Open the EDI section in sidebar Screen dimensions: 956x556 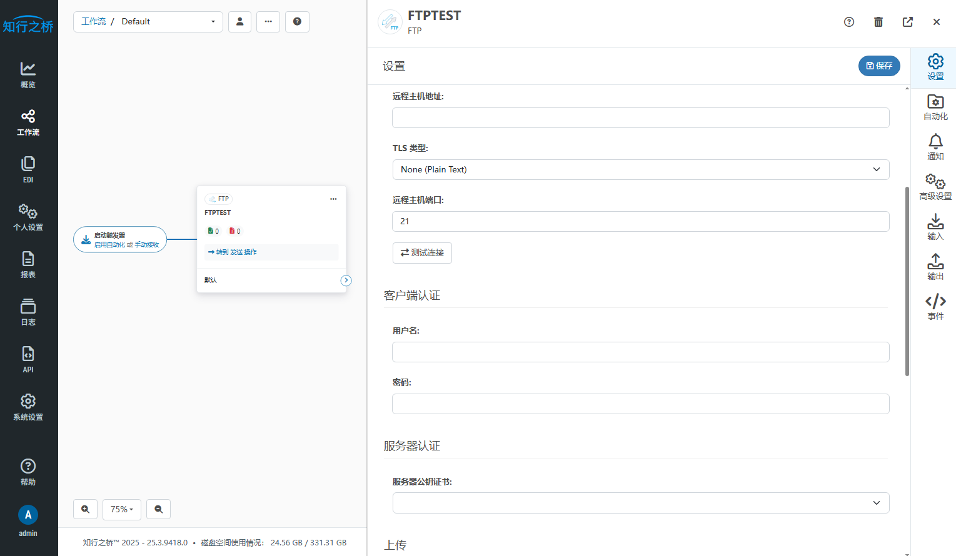28,169
